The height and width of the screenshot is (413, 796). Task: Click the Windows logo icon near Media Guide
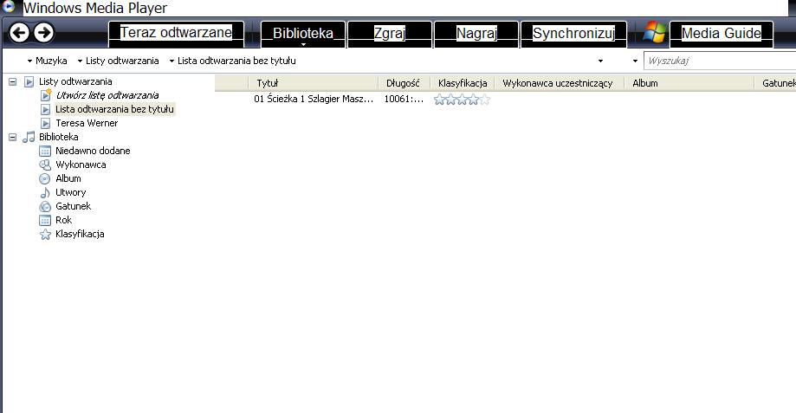point(654,33)
